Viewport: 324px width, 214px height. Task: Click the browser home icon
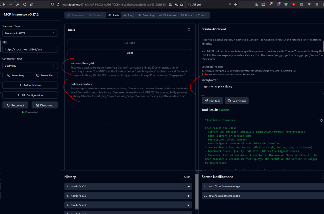click(32, 5)
